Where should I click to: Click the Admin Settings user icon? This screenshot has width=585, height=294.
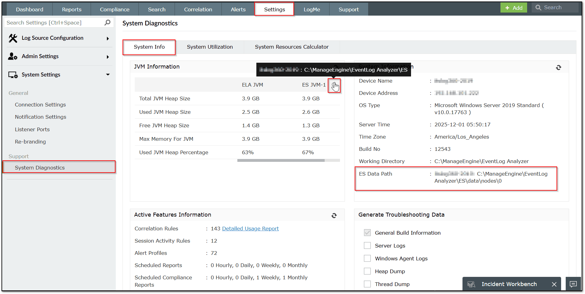pyautogui.click(x=13, y=56)
